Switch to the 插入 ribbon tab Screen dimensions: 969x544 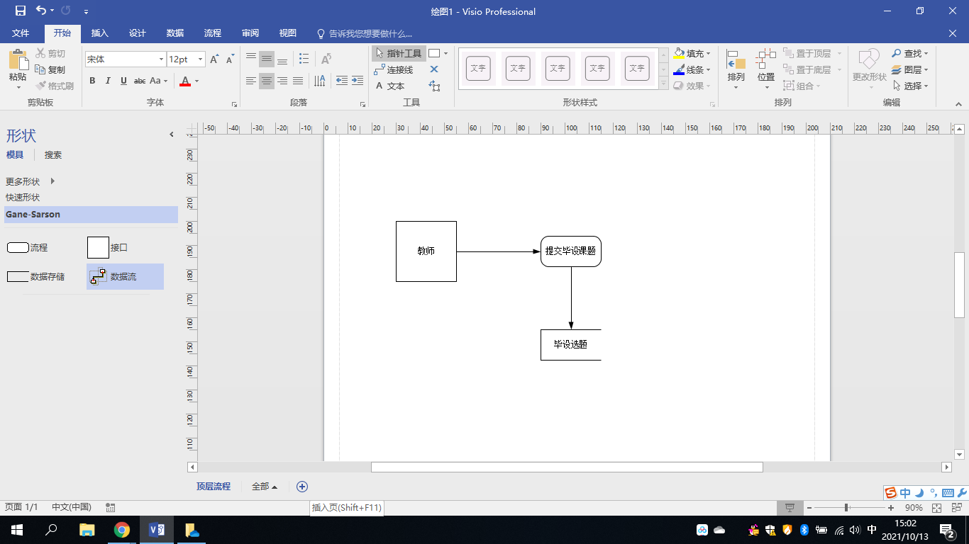tap(100, 33)
